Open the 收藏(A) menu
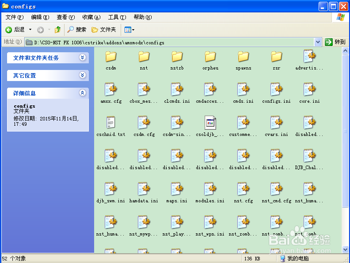 point(91,17)
